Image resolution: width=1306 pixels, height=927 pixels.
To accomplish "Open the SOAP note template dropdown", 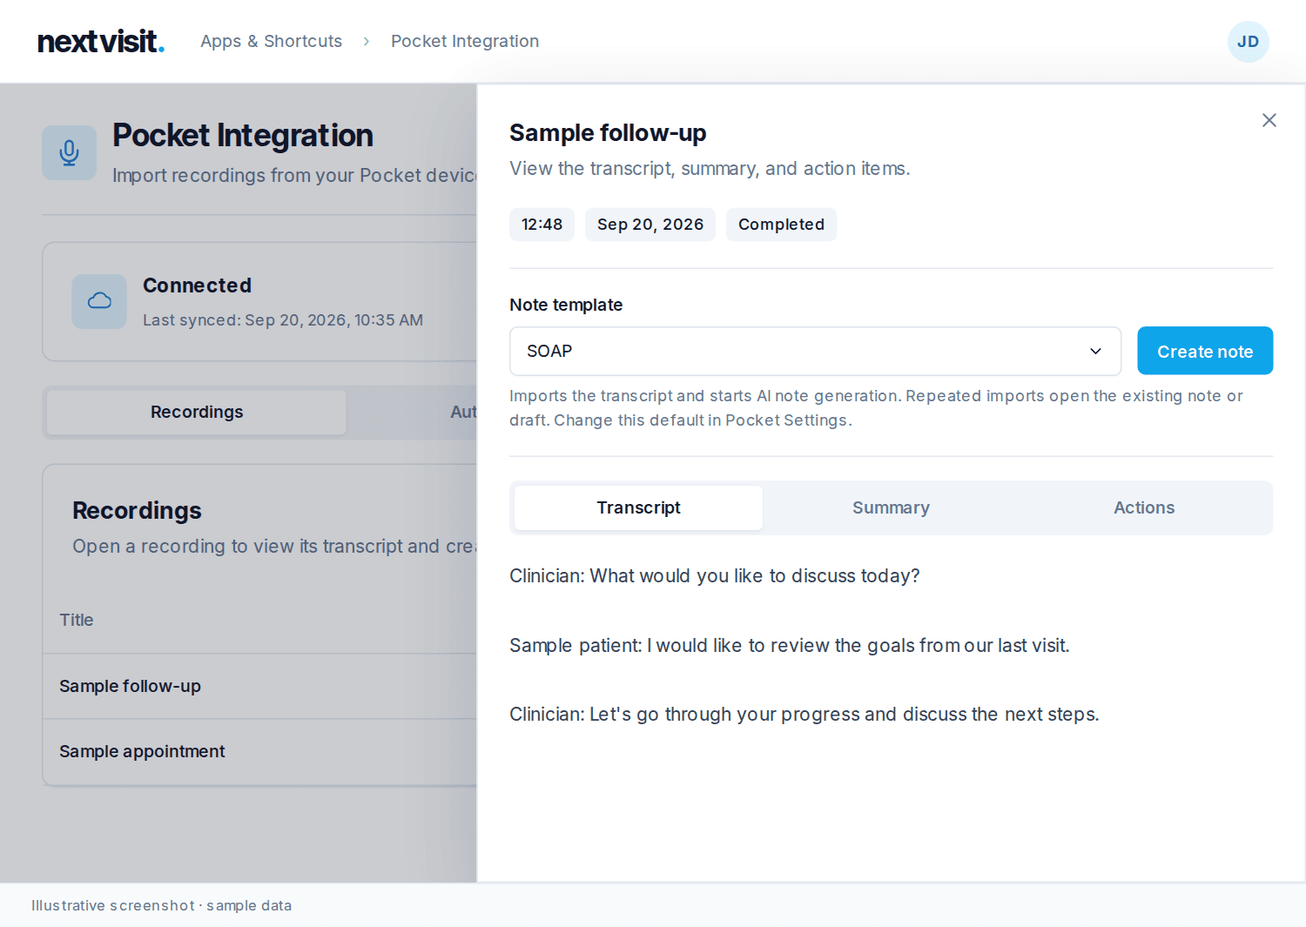I will tap(815, 352).
